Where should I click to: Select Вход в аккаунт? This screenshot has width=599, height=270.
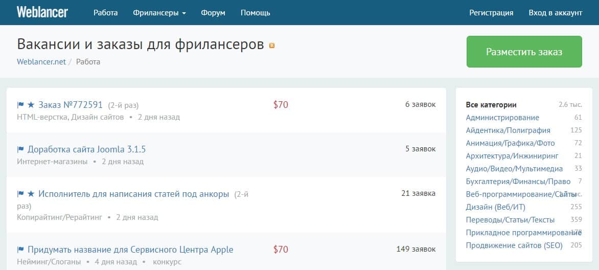coord(556,13)
